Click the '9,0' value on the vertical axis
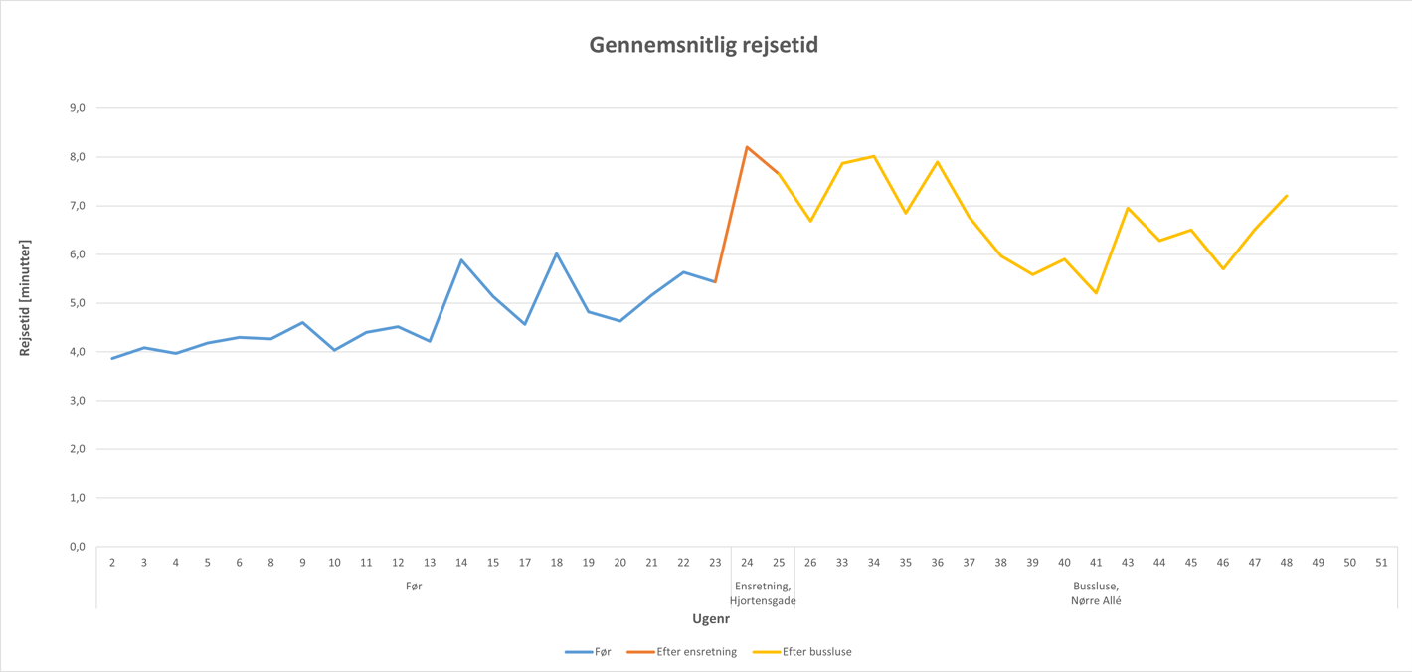The height and width of the screenshot is (672, 1412). (x=76, y=107)
